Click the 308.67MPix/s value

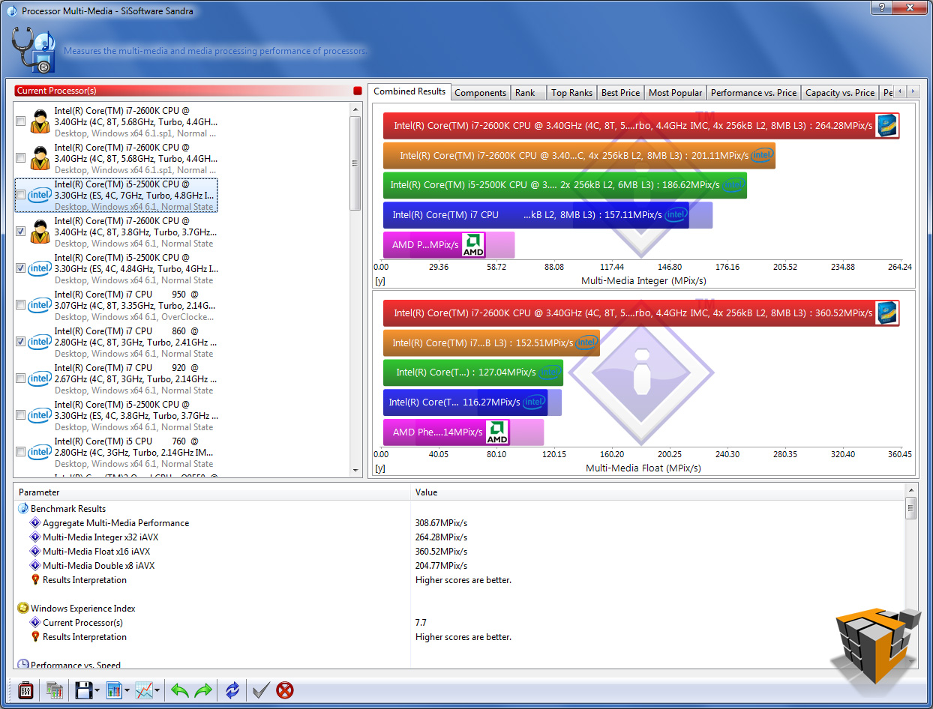point(441,523)
